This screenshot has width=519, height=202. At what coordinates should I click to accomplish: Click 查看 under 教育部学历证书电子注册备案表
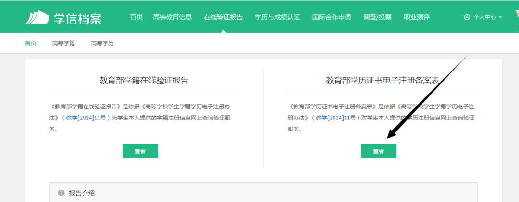pos(379,151)
